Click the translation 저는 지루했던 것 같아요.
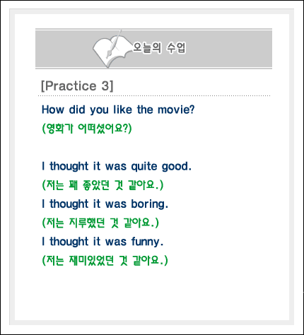 [100, 223]
